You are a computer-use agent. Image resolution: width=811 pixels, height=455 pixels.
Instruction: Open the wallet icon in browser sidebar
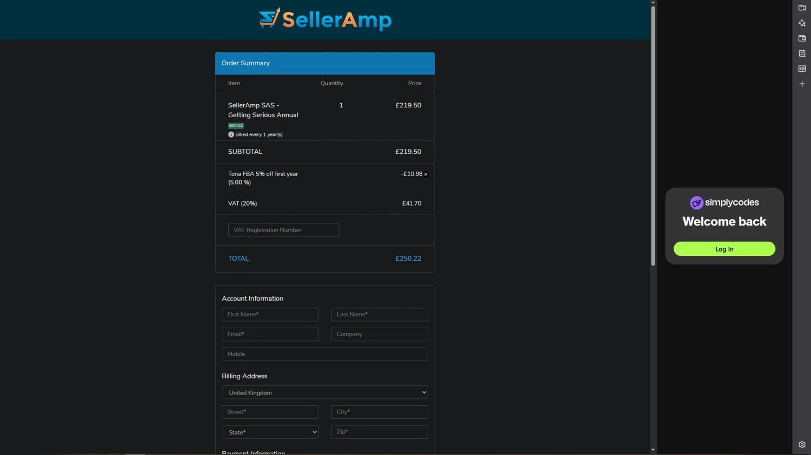[802, 38]
